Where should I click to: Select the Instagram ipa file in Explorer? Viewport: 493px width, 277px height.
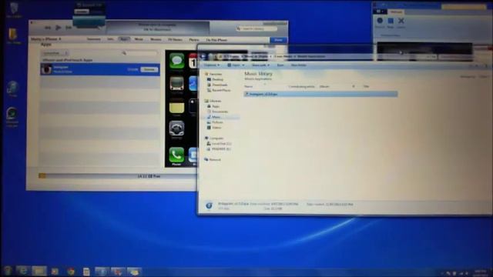320,94
